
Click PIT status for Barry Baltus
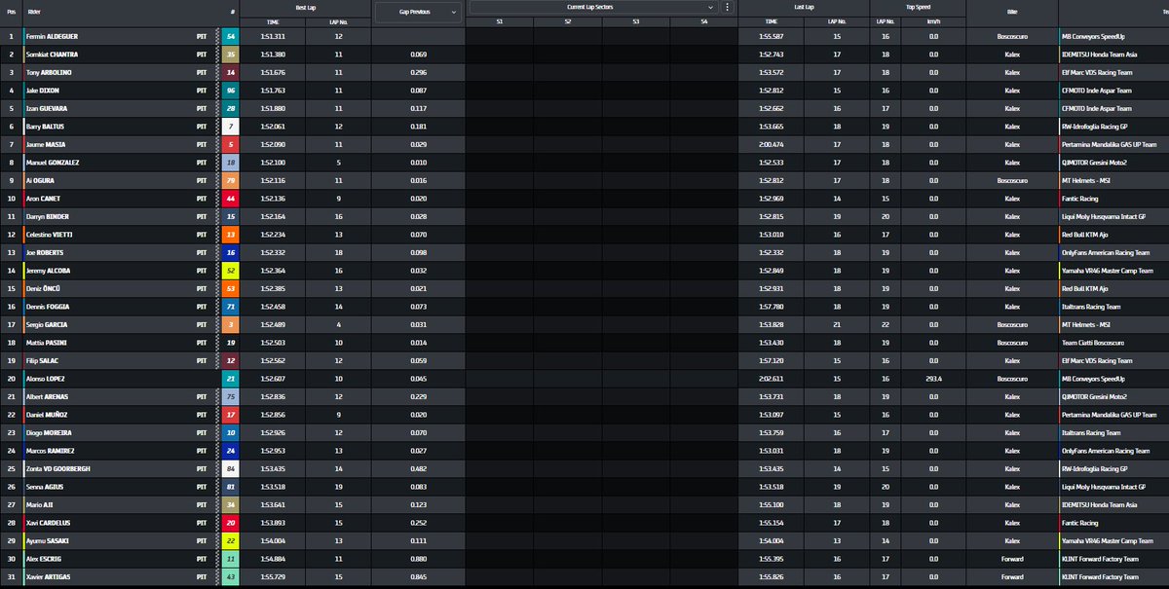coord(202,127)
